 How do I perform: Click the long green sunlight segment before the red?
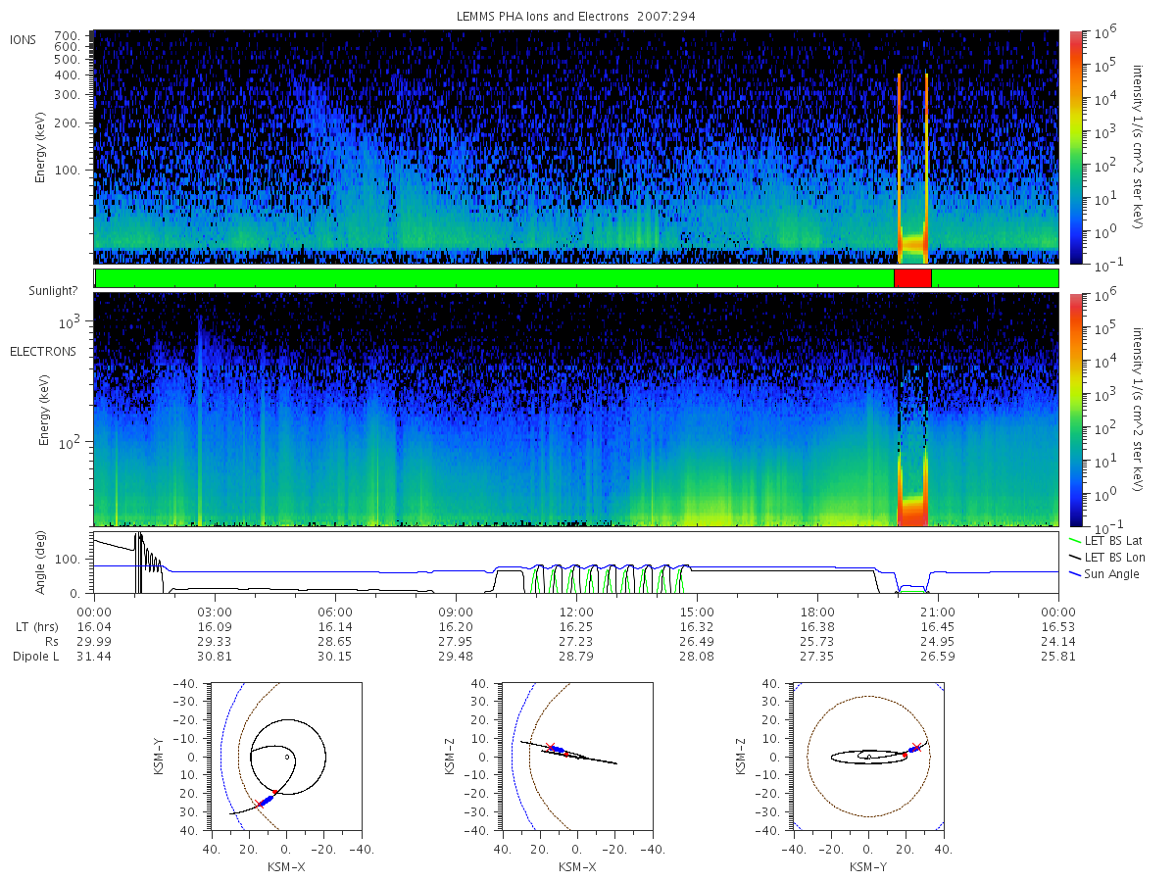point(495,278)
